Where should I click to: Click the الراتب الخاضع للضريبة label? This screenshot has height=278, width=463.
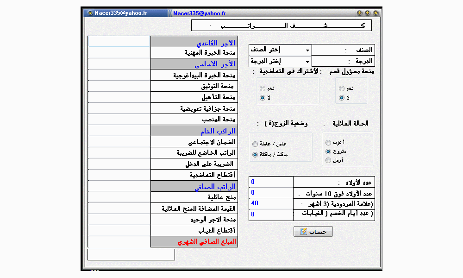coord(206,153)
